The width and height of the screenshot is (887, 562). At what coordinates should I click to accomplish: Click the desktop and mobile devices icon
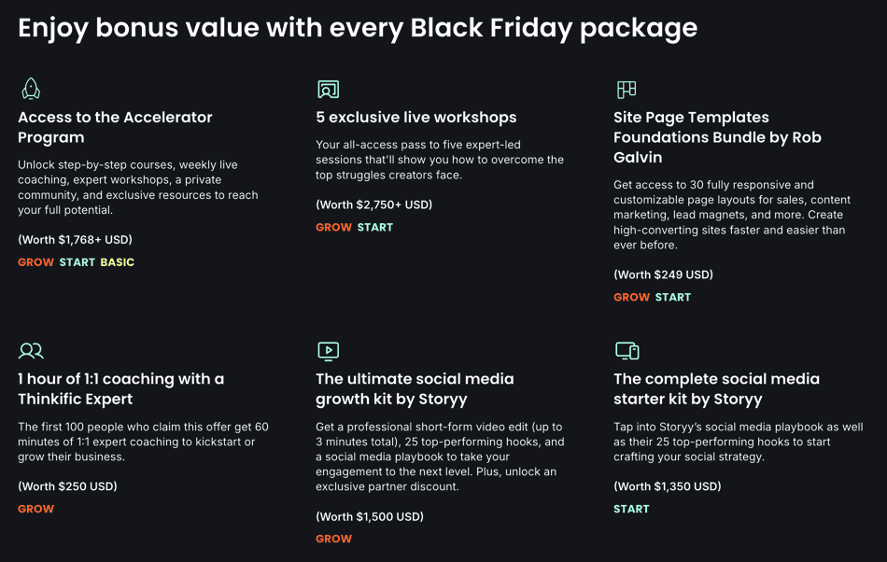627,351
